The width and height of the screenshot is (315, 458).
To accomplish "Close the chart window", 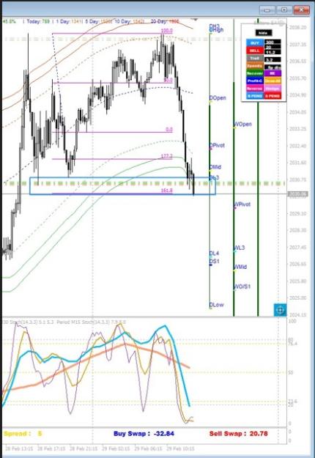I will pyautogui.click(x=301, y=10).
